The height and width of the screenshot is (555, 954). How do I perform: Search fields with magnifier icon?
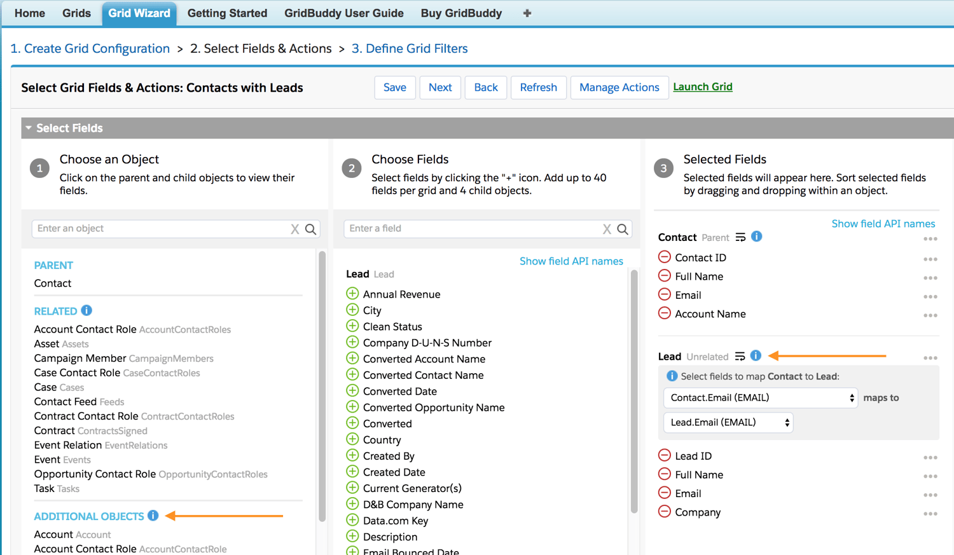(x=623, y=229)
